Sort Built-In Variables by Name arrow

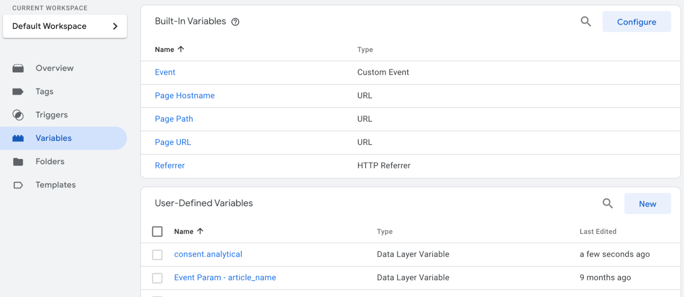pos(181,49)
